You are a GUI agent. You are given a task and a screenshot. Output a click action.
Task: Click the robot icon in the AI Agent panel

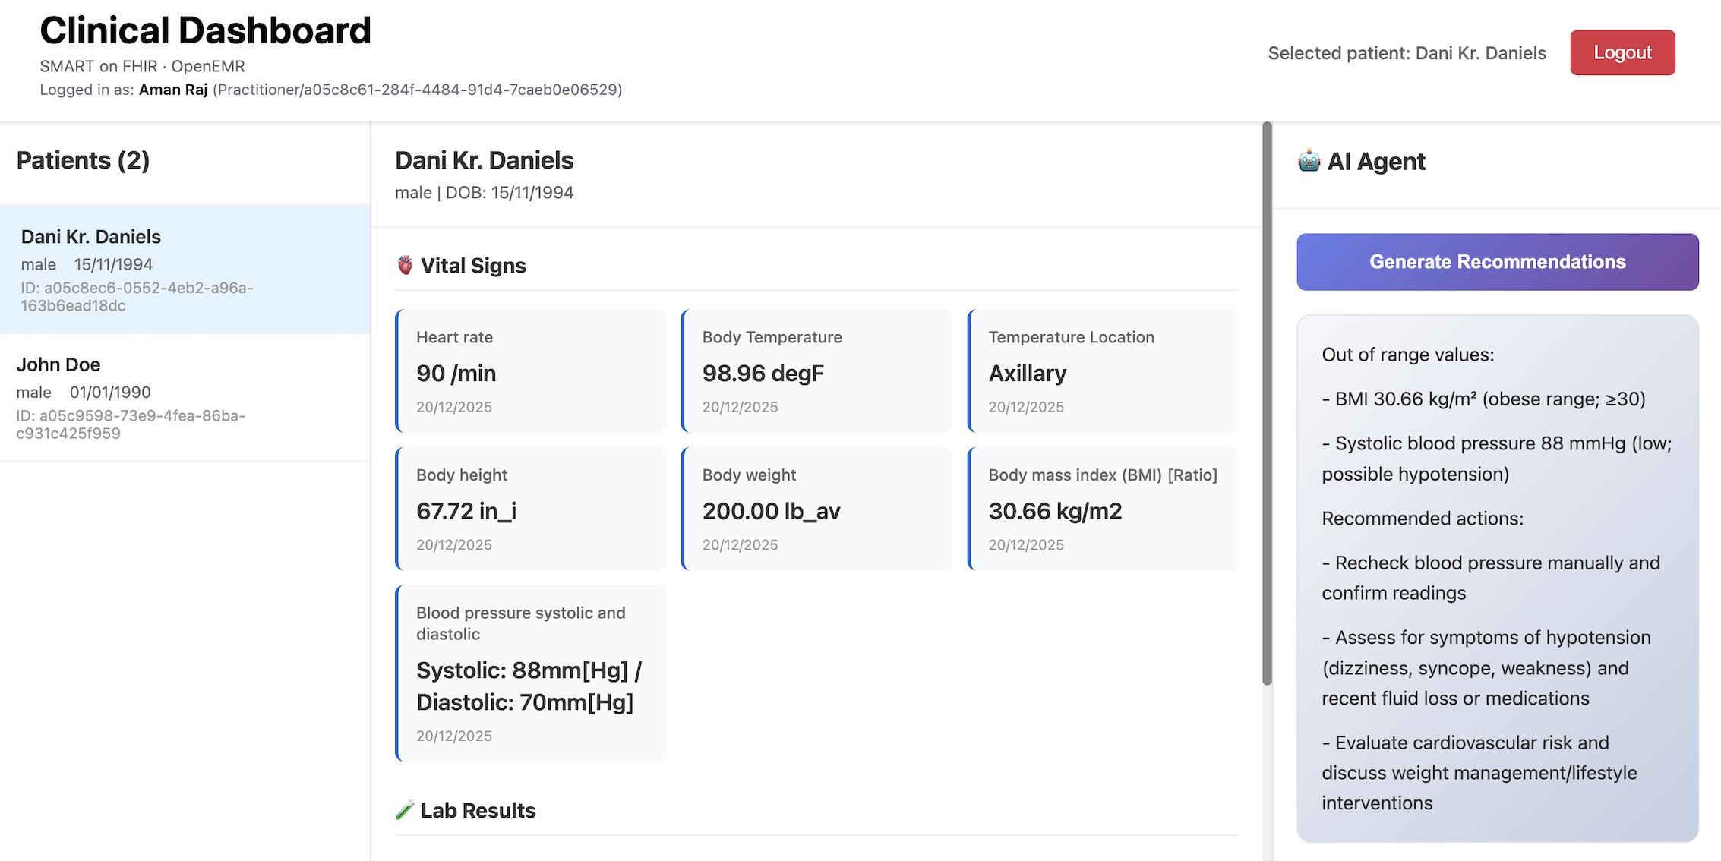pyautogui.click(x=1309, y=161)
